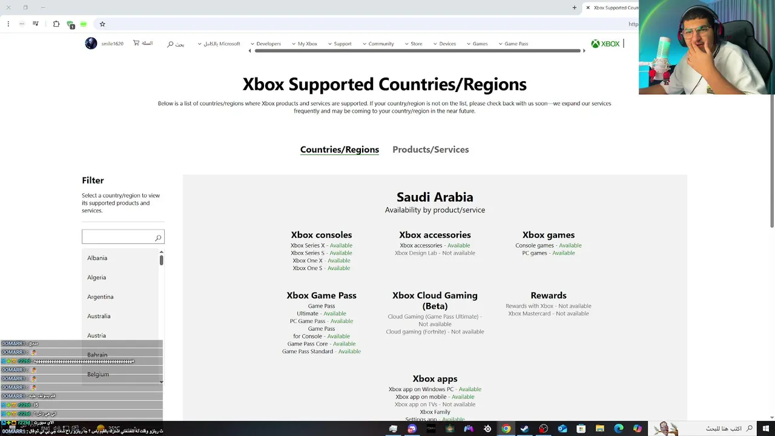This screenshot has width=775, height=436.
Task: Open File Explorer from the taskbar
Action: click(x=600, y=429)
